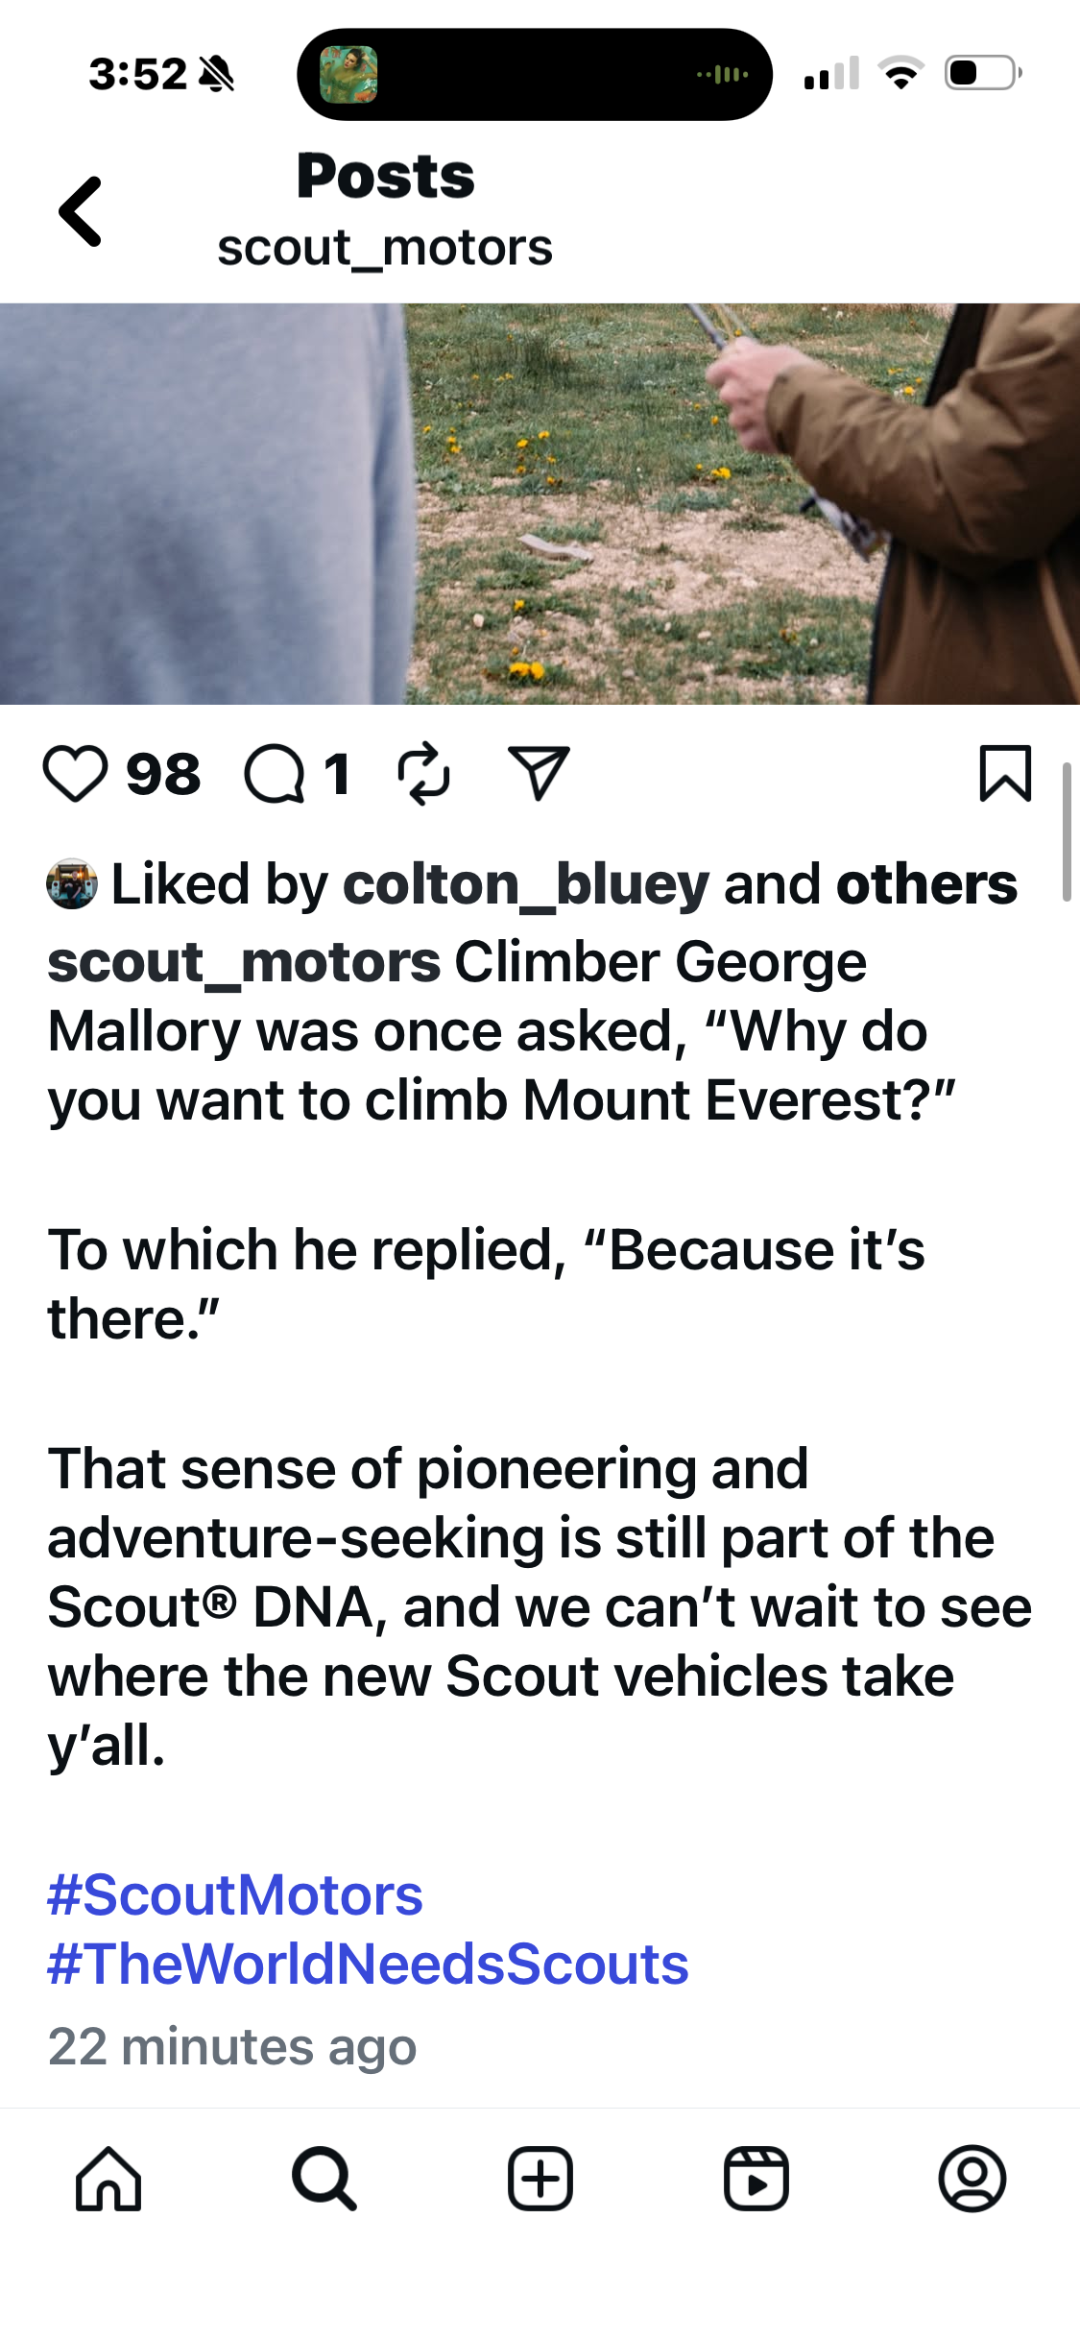The height and width of the screenshot is (2339, 1080).
Task: Tap scout_motors username in caption
Action: 244,962
